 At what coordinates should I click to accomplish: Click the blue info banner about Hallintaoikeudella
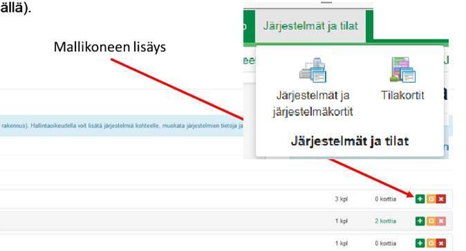pyautogui.click(x=122, y=126)
